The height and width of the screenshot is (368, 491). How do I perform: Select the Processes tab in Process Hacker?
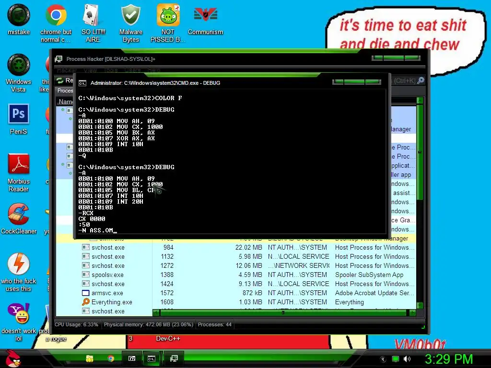pos(65,91)
